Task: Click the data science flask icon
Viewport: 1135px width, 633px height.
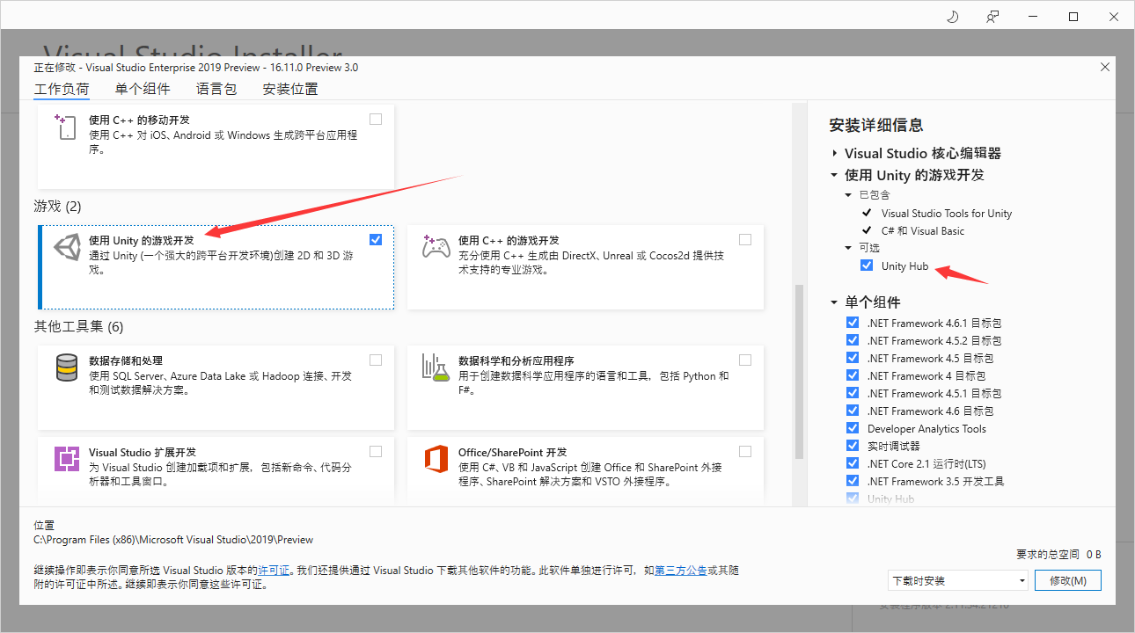Action: coord(436,367)
